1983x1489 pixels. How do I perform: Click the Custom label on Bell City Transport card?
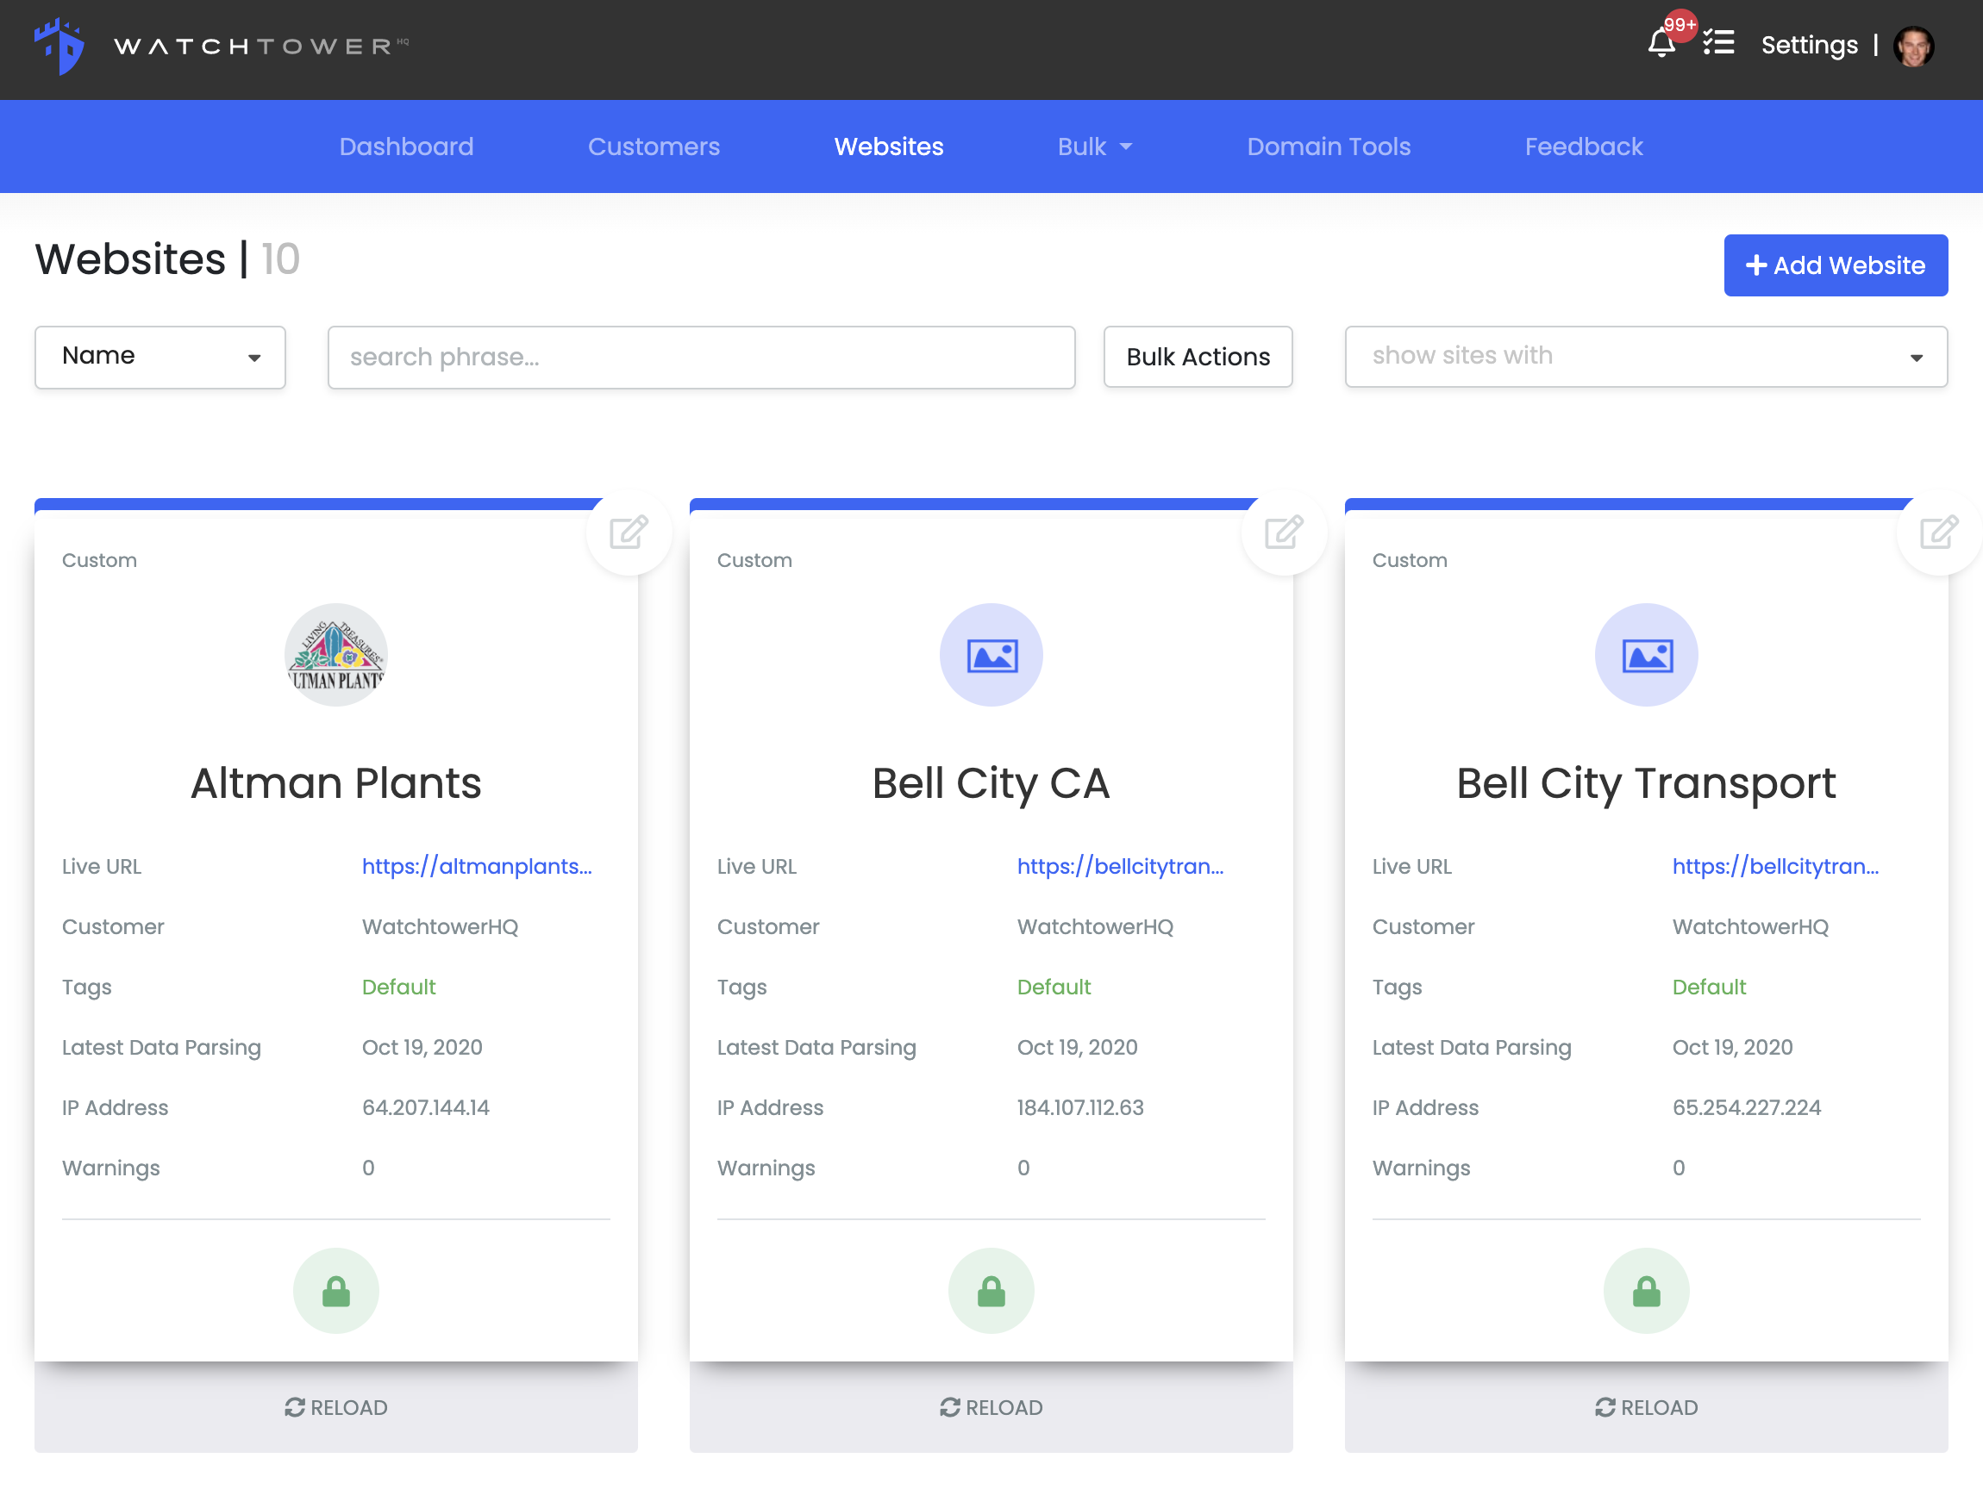(x=1411, y=561)
